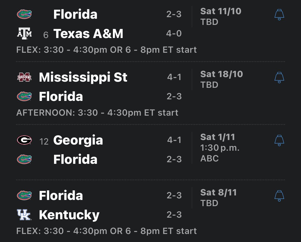
Task: Select the Sat 11/10 game date
Action: [x=220, y=12]
